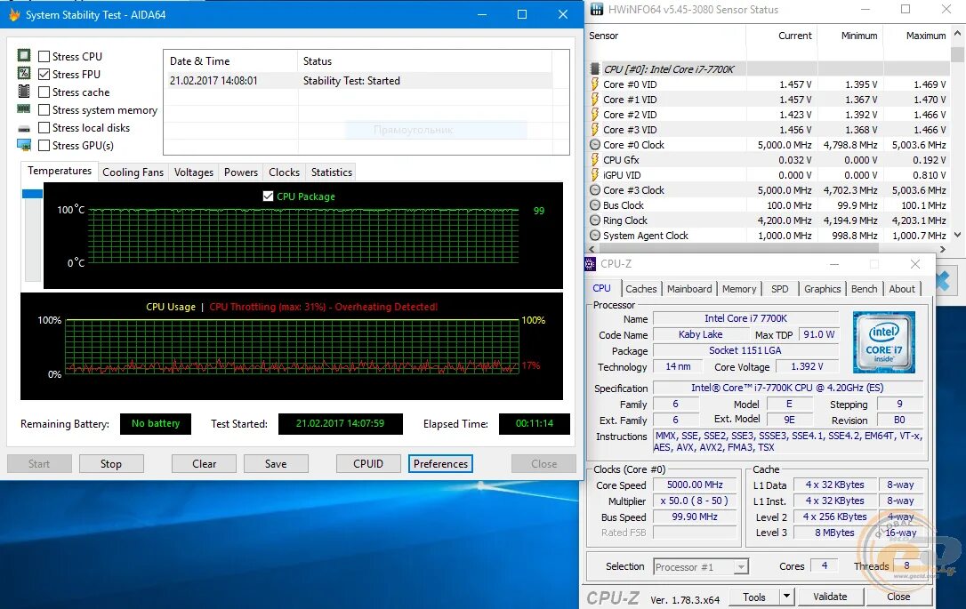Image resolution: width=966 pixels, height=609 pixels.
Task: Open the About tab in CPU-Z
Action: pyautogui.click(x=902, y=289)
